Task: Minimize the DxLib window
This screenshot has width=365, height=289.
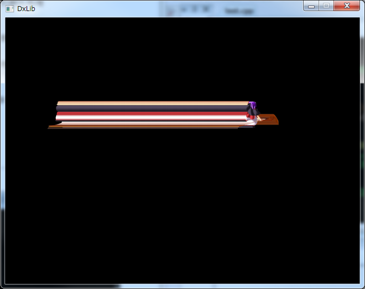Action: click(311, 6)
